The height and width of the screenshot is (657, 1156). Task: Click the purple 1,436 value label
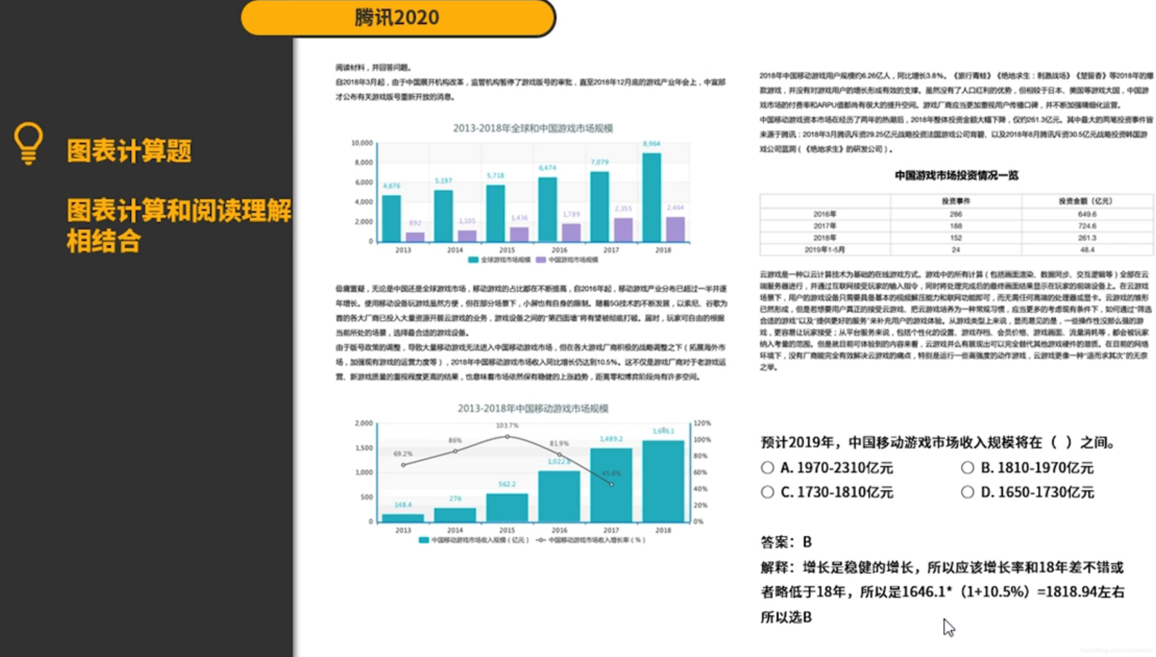[519, 218]
